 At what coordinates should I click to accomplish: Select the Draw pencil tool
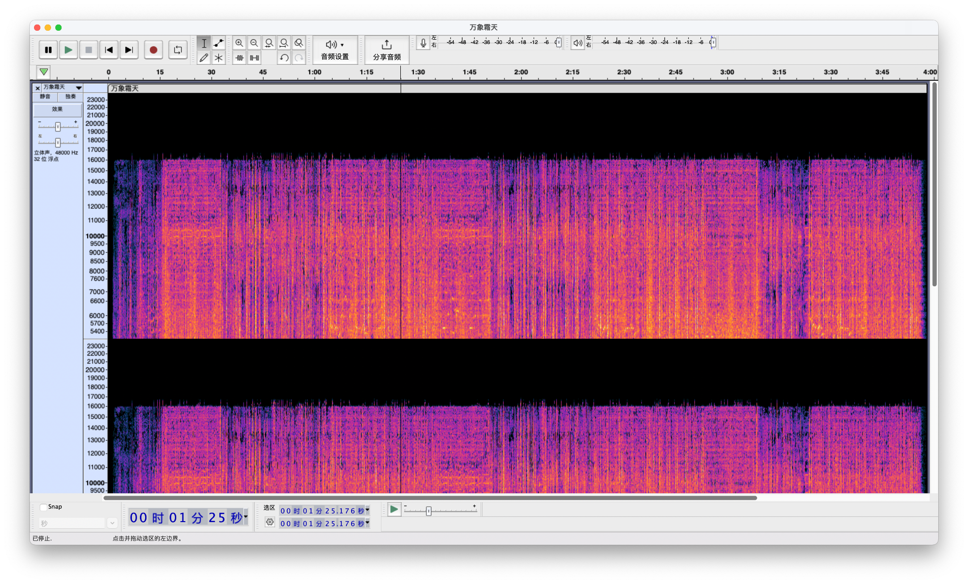[x=204, y=58]
